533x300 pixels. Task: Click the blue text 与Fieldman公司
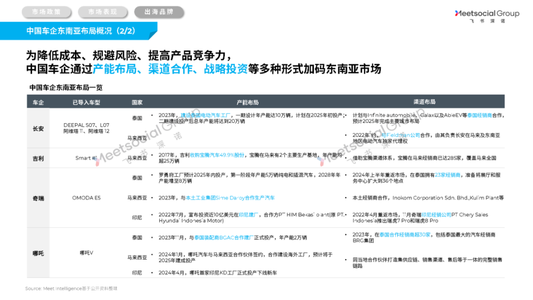[400, 135]
